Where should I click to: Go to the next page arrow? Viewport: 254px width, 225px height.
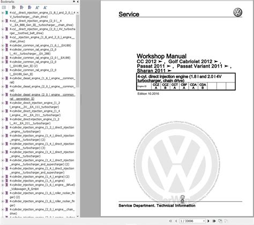208,221
